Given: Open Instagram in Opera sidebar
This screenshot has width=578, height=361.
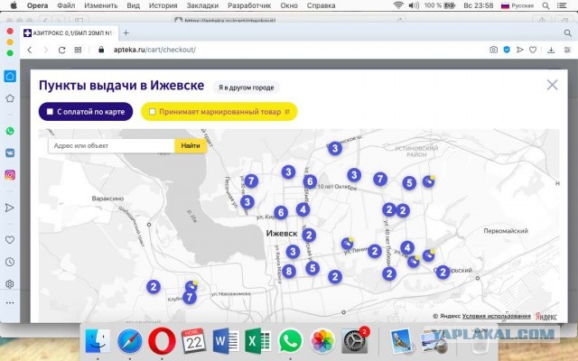Looking at the screenshot, I should click(10, 174).
